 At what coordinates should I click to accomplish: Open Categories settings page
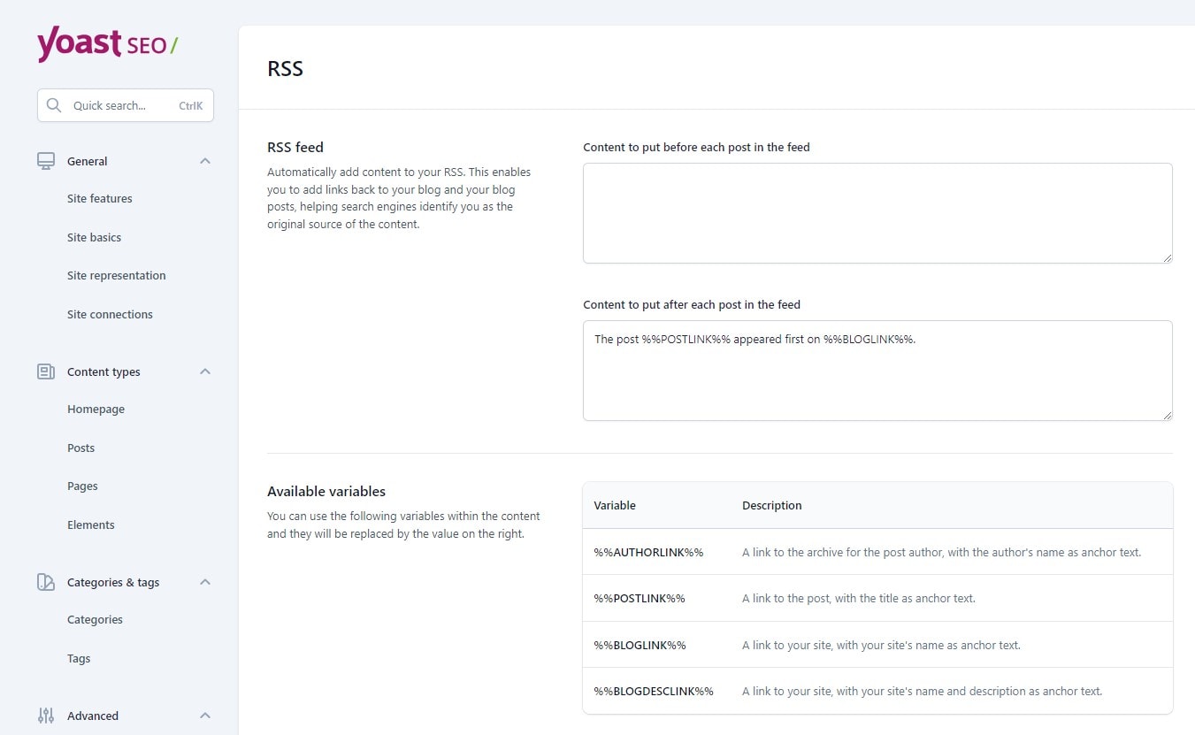[95, 620]
